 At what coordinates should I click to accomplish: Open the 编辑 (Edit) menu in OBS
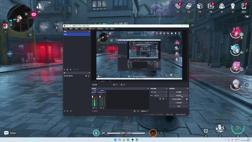click(71, 29)
